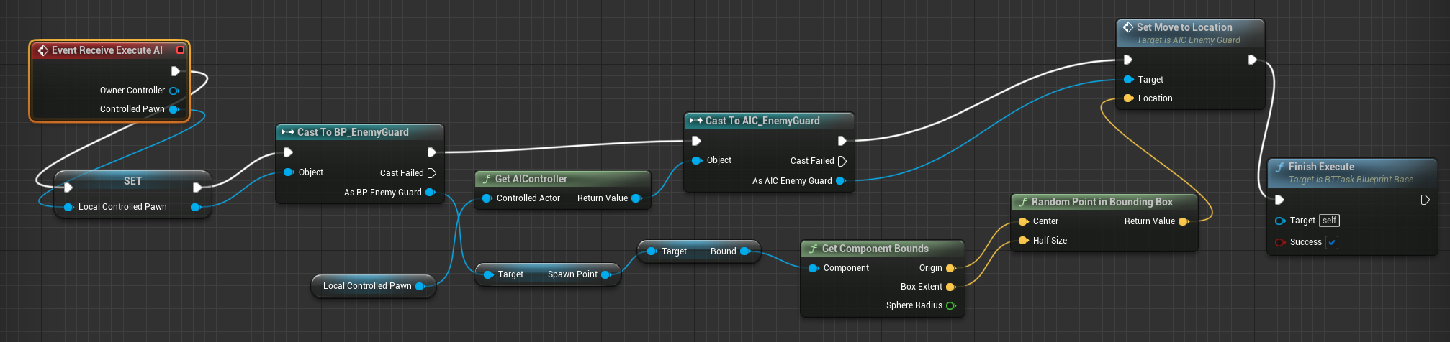Click the As BP Enemy Guard output pin
This screenshot has width=1450, height=342.
pos(430,193)
